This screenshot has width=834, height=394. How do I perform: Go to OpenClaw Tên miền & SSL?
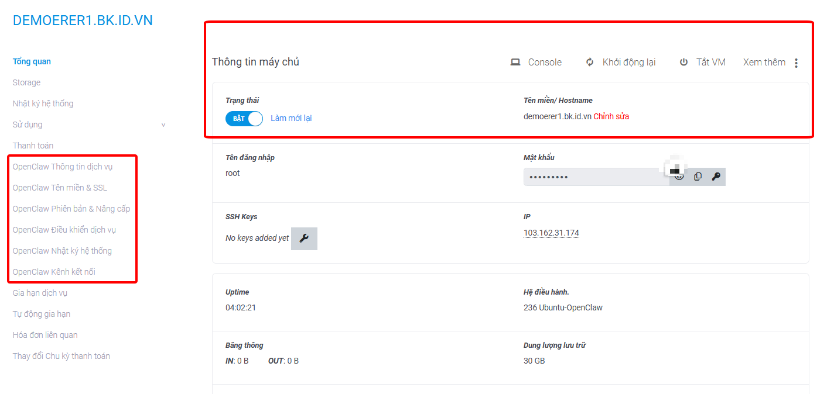(x=60, y=188)
